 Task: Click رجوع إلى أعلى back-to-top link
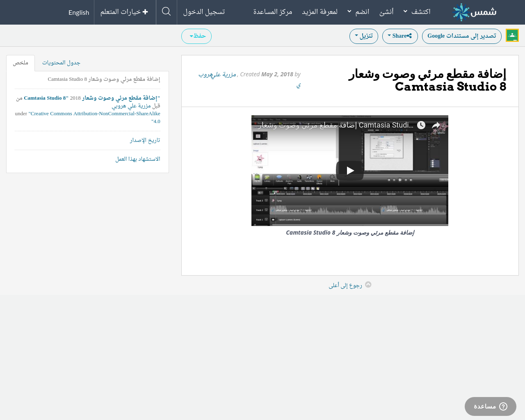click(345, 285)
